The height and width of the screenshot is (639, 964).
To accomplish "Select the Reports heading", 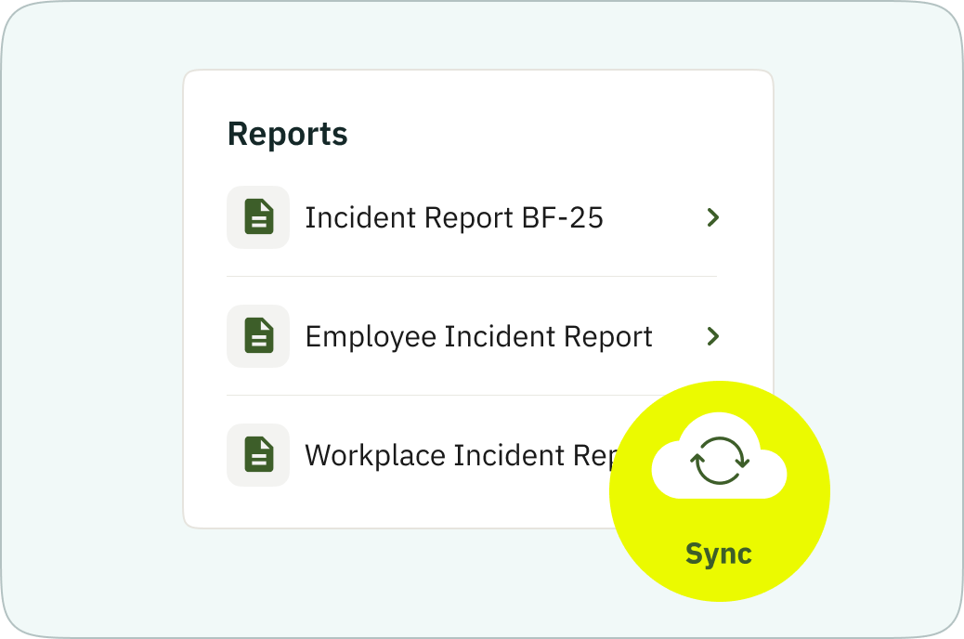I will click(x=288, y=134).
